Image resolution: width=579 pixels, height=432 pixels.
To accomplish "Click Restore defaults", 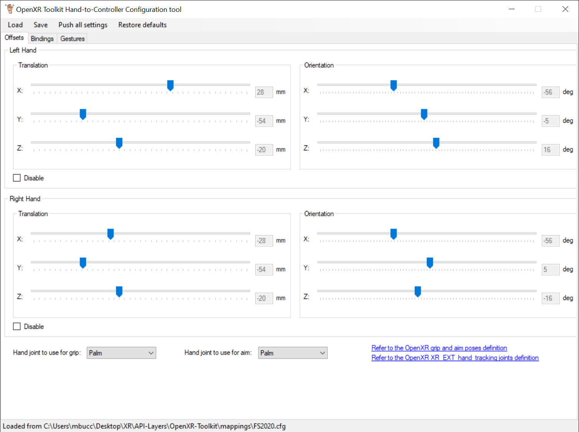I will [142, 25].
